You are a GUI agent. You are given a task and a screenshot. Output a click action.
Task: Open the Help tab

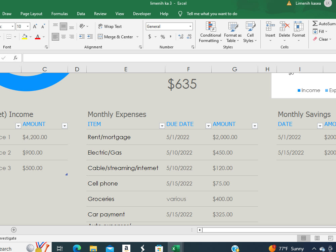point(164,14)
